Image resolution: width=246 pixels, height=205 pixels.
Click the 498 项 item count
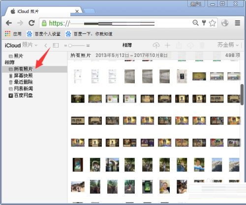pos(233,55)
